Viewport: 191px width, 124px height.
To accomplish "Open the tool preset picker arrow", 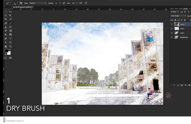I will (x=10, y=3).
